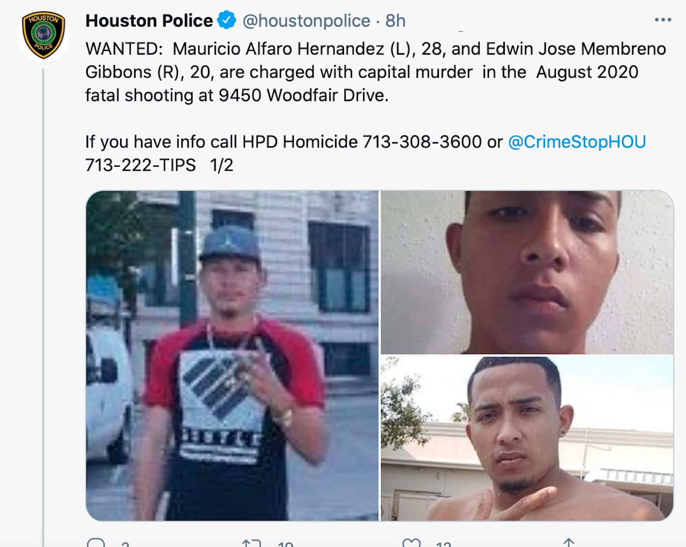Screen dimensions: 686x547
Task: Open the bottom-right shirtless man photo
Action: [527, 439]
